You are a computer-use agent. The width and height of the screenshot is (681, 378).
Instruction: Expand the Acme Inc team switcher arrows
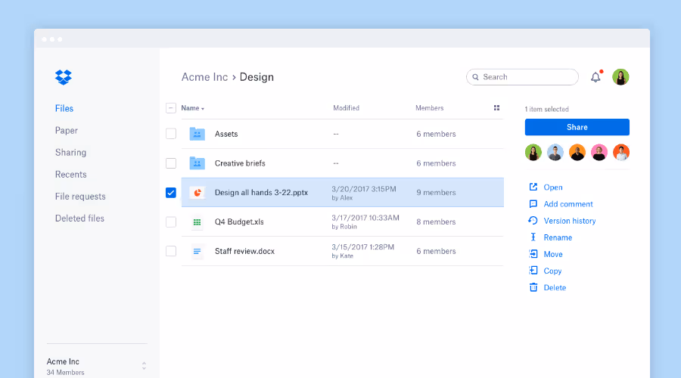[144, 366]
